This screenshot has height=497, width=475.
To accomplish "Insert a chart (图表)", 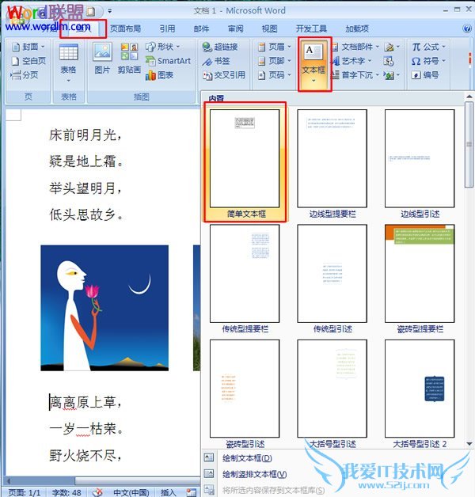I will coord(159,75).
